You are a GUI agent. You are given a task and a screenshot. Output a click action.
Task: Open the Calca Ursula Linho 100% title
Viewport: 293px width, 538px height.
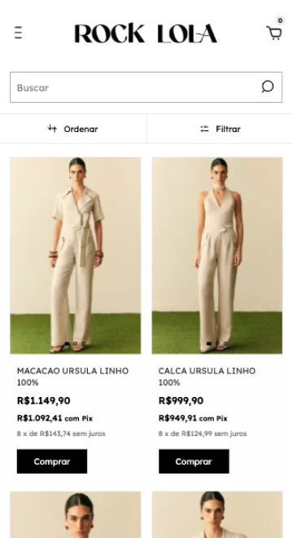207,377
